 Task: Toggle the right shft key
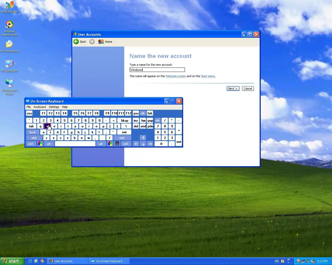pos(122,138)
